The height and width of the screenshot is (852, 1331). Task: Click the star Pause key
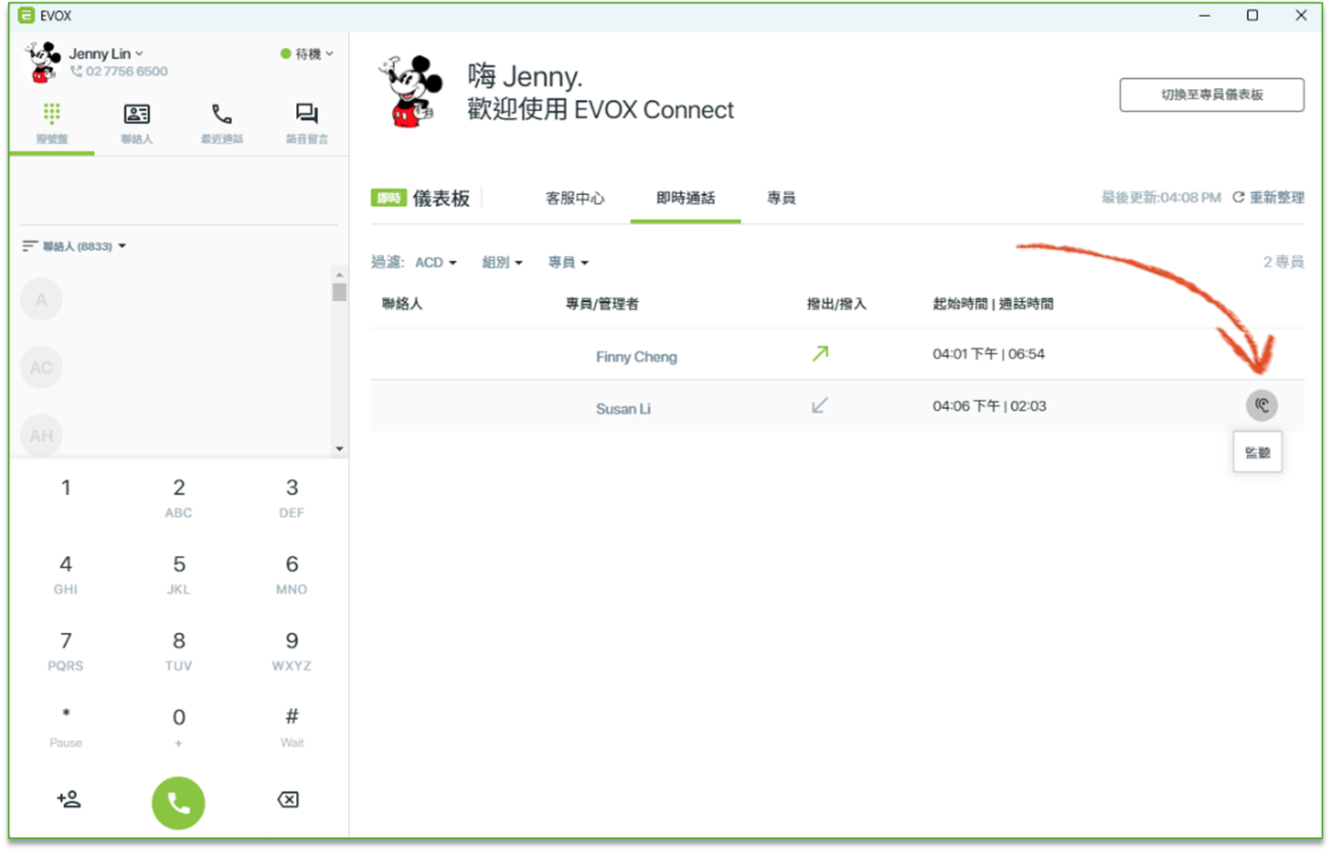66,728
